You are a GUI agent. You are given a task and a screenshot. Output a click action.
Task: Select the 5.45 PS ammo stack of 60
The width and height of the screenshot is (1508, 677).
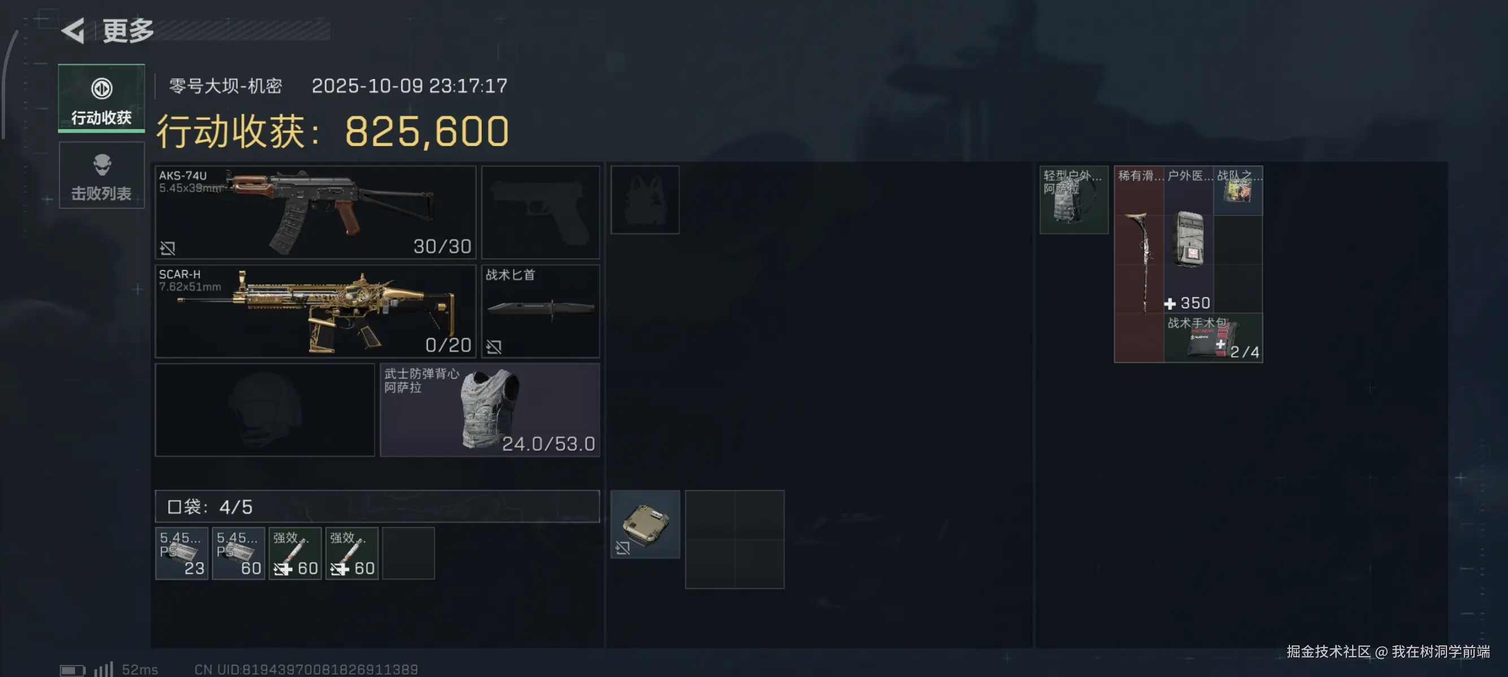coord(238,553)
